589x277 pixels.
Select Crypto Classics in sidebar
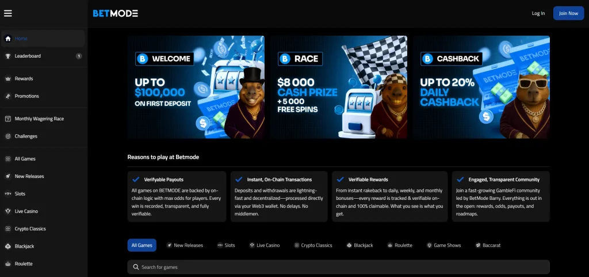click(30, 229)
